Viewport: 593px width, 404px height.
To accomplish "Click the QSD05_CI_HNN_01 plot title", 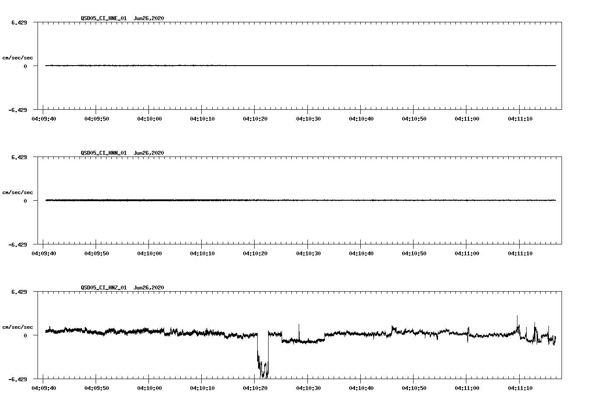I will coord(104,153).
